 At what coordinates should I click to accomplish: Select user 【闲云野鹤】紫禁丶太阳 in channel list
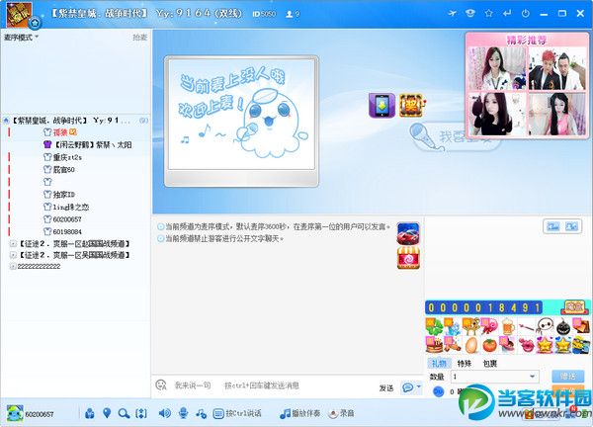tap(88, 144)
